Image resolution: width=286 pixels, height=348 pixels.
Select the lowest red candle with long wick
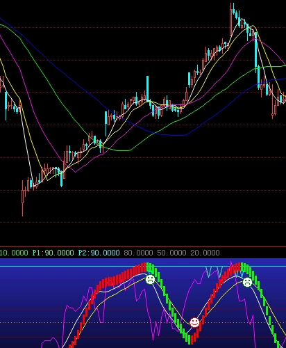click(23, 198)
